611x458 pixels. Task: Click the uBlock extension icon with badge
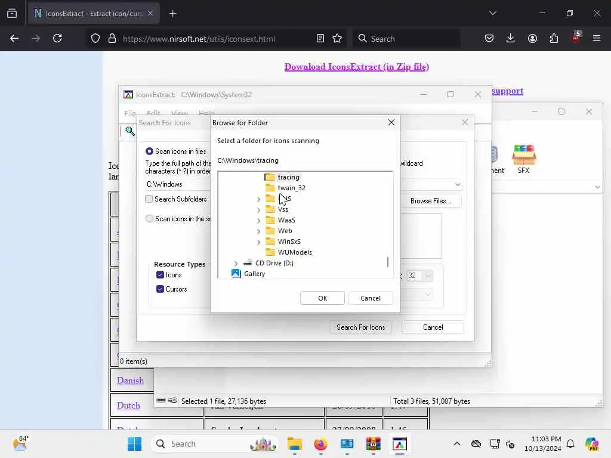576,38
